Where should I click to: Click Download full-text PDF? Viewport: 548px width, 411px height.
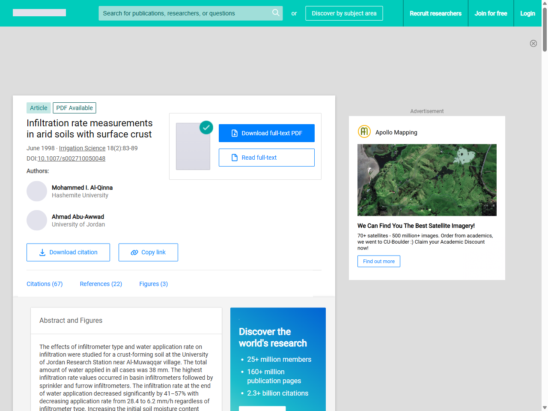pyautogui.click(x=266, y=133)
